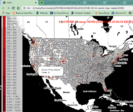Click the dark red 3,891 – 15,597 legend swatch
Viewport: 133px width, 112px height.
click(x=4, y=110)
